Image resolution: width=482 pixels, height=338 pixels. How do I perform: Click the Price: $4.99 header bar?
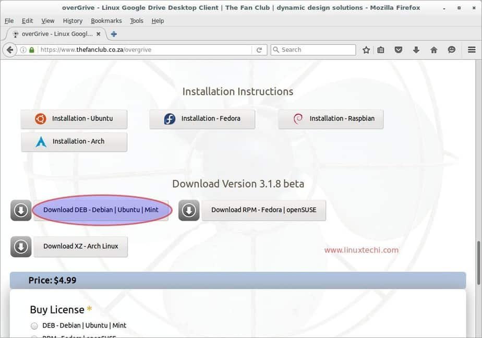click(238, 280)
